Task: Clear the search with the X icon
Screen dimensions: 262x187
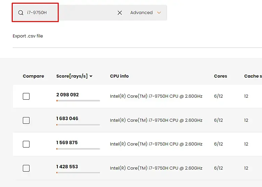Action: pyautogui.click(x=120, y=13)
